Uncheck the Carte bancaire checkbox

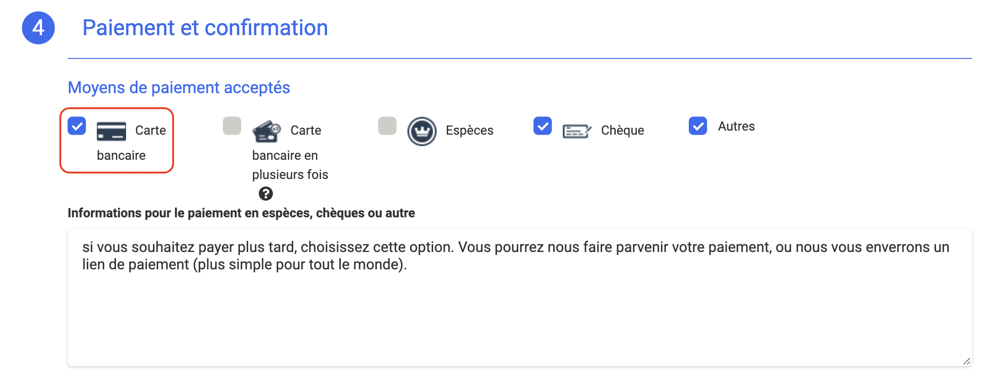coord(77,126)
